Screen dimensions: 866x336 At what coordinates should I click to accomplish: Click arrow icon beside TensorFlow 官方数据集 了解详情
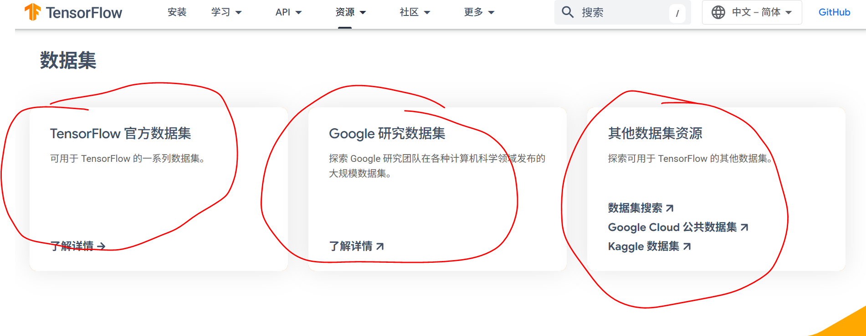102,246
